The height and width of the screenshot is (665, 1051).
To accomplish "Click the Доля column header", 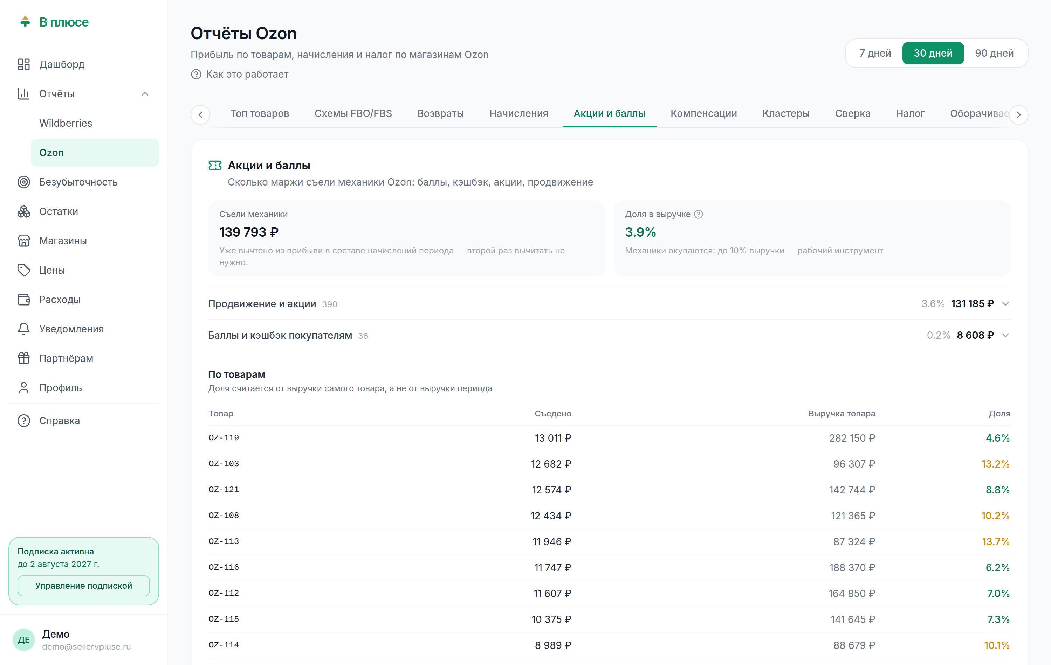I will tap(999, 413).
